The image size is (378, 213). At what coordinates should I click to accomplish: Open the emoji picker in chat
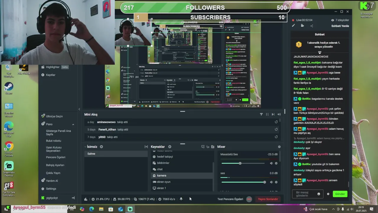(319, 194)
